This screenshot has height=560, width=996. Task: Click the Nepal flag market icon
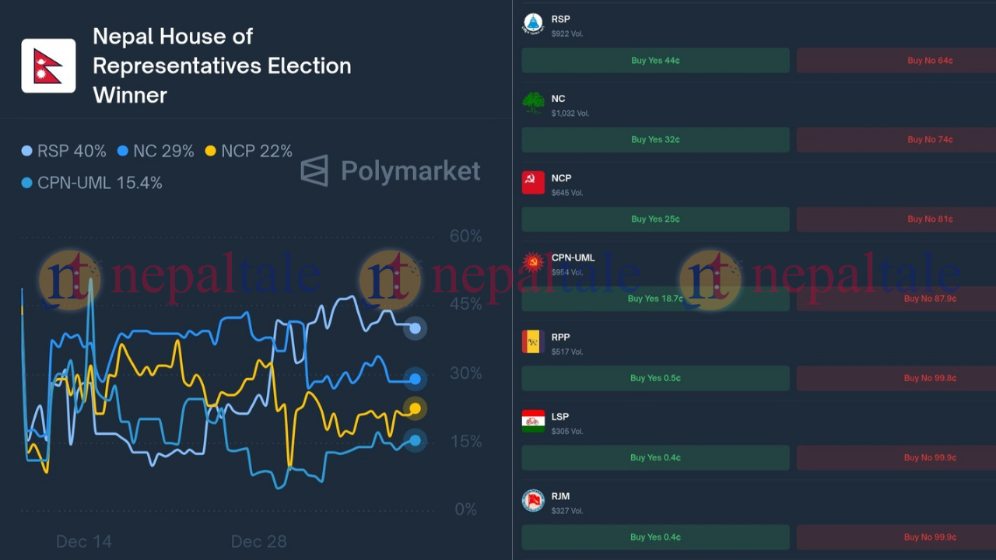click(48, 66)
